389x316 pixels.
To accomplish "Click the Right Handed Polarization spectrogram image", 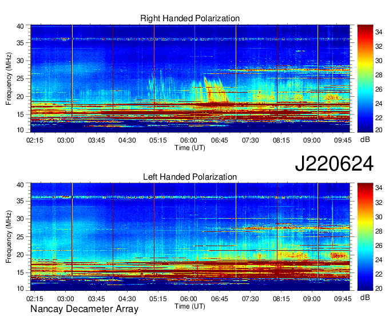I will 190,78.
